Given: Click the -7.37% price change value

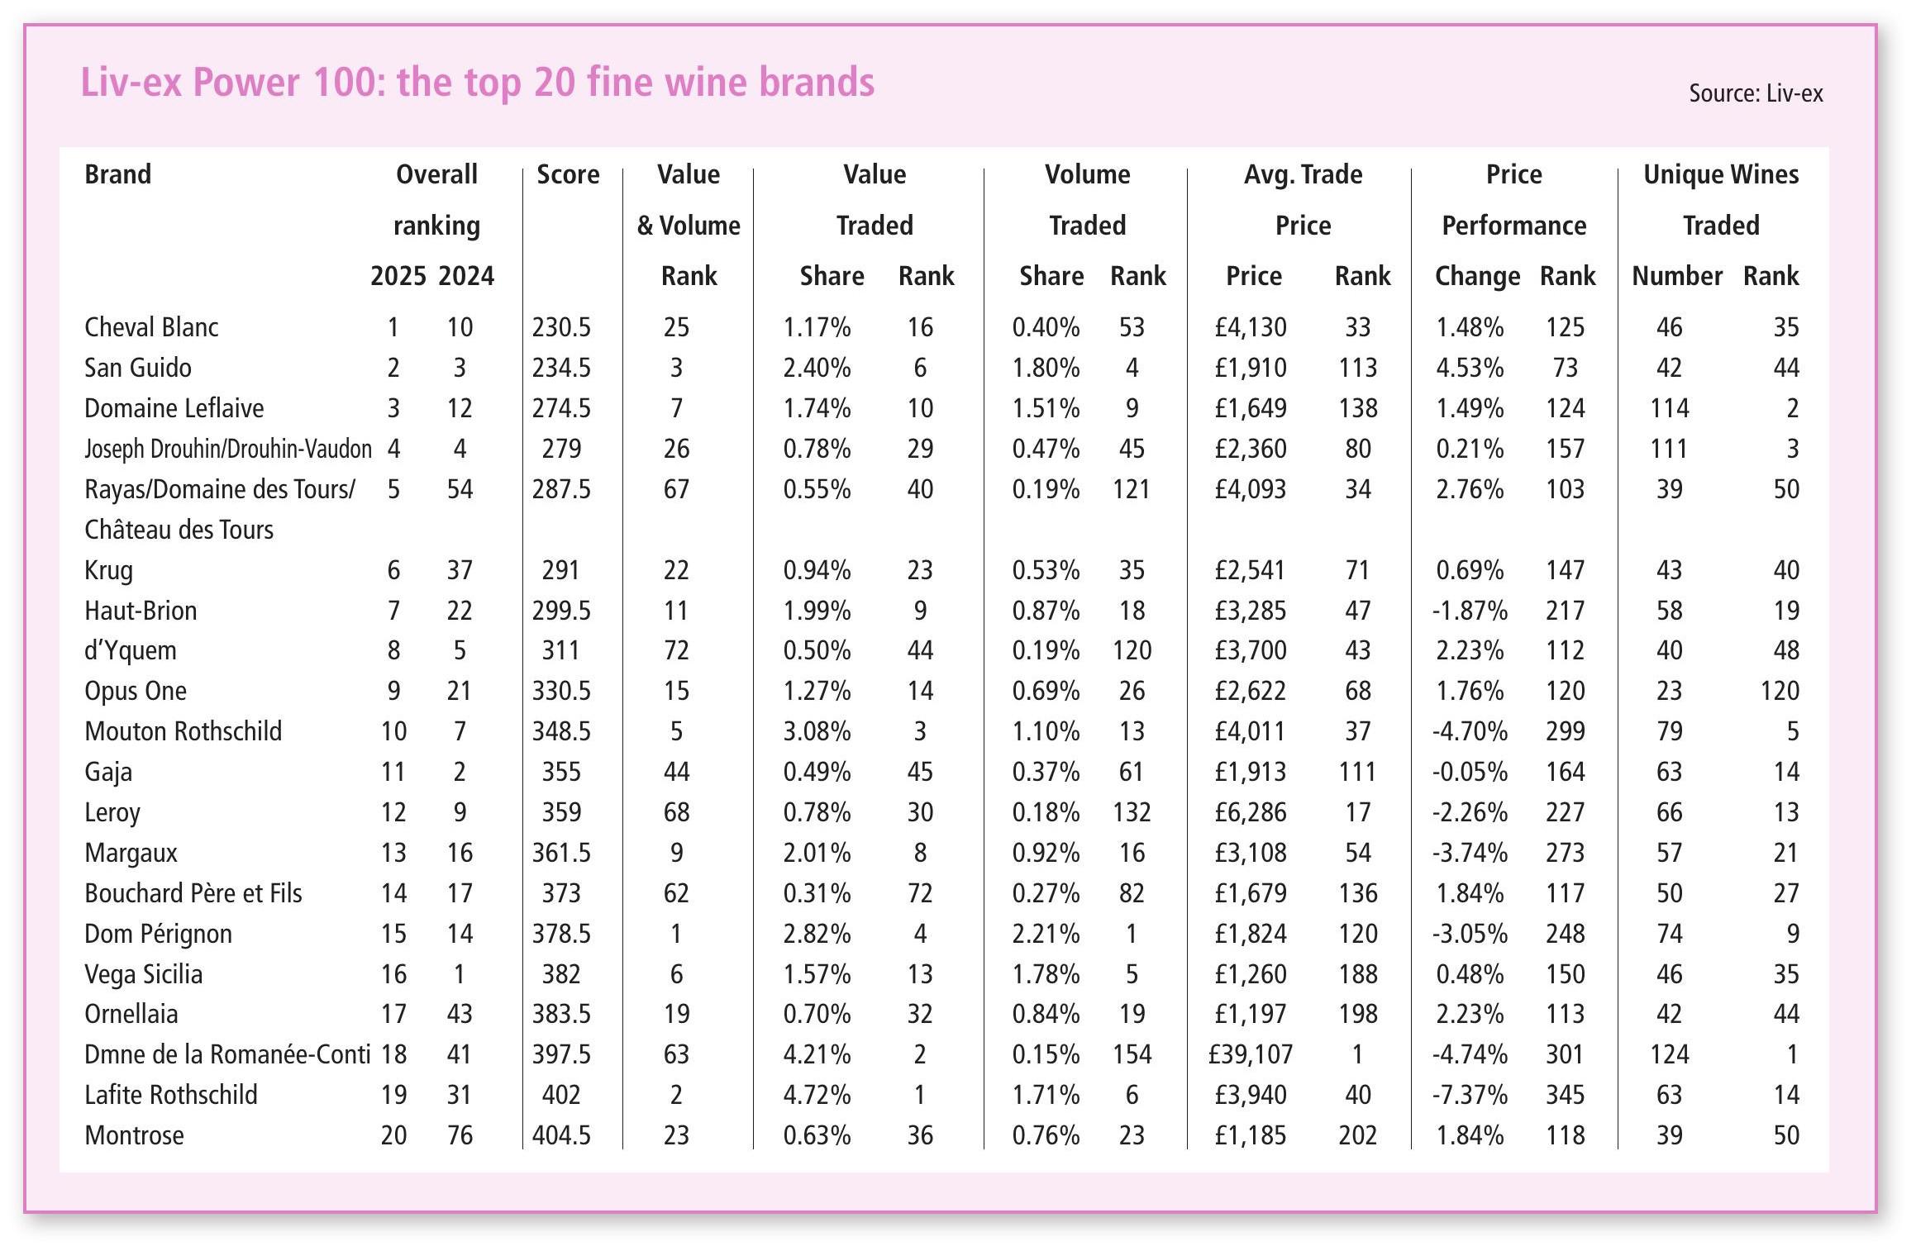Looking at the screenshot, I should click(x=1469, y=1095).
